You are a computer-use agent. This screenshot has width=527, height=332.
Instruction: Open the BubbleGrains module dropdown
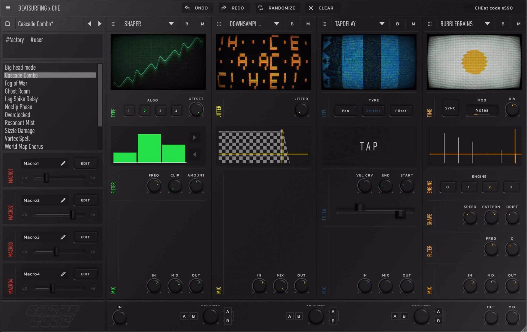click(x=487, y=24)
